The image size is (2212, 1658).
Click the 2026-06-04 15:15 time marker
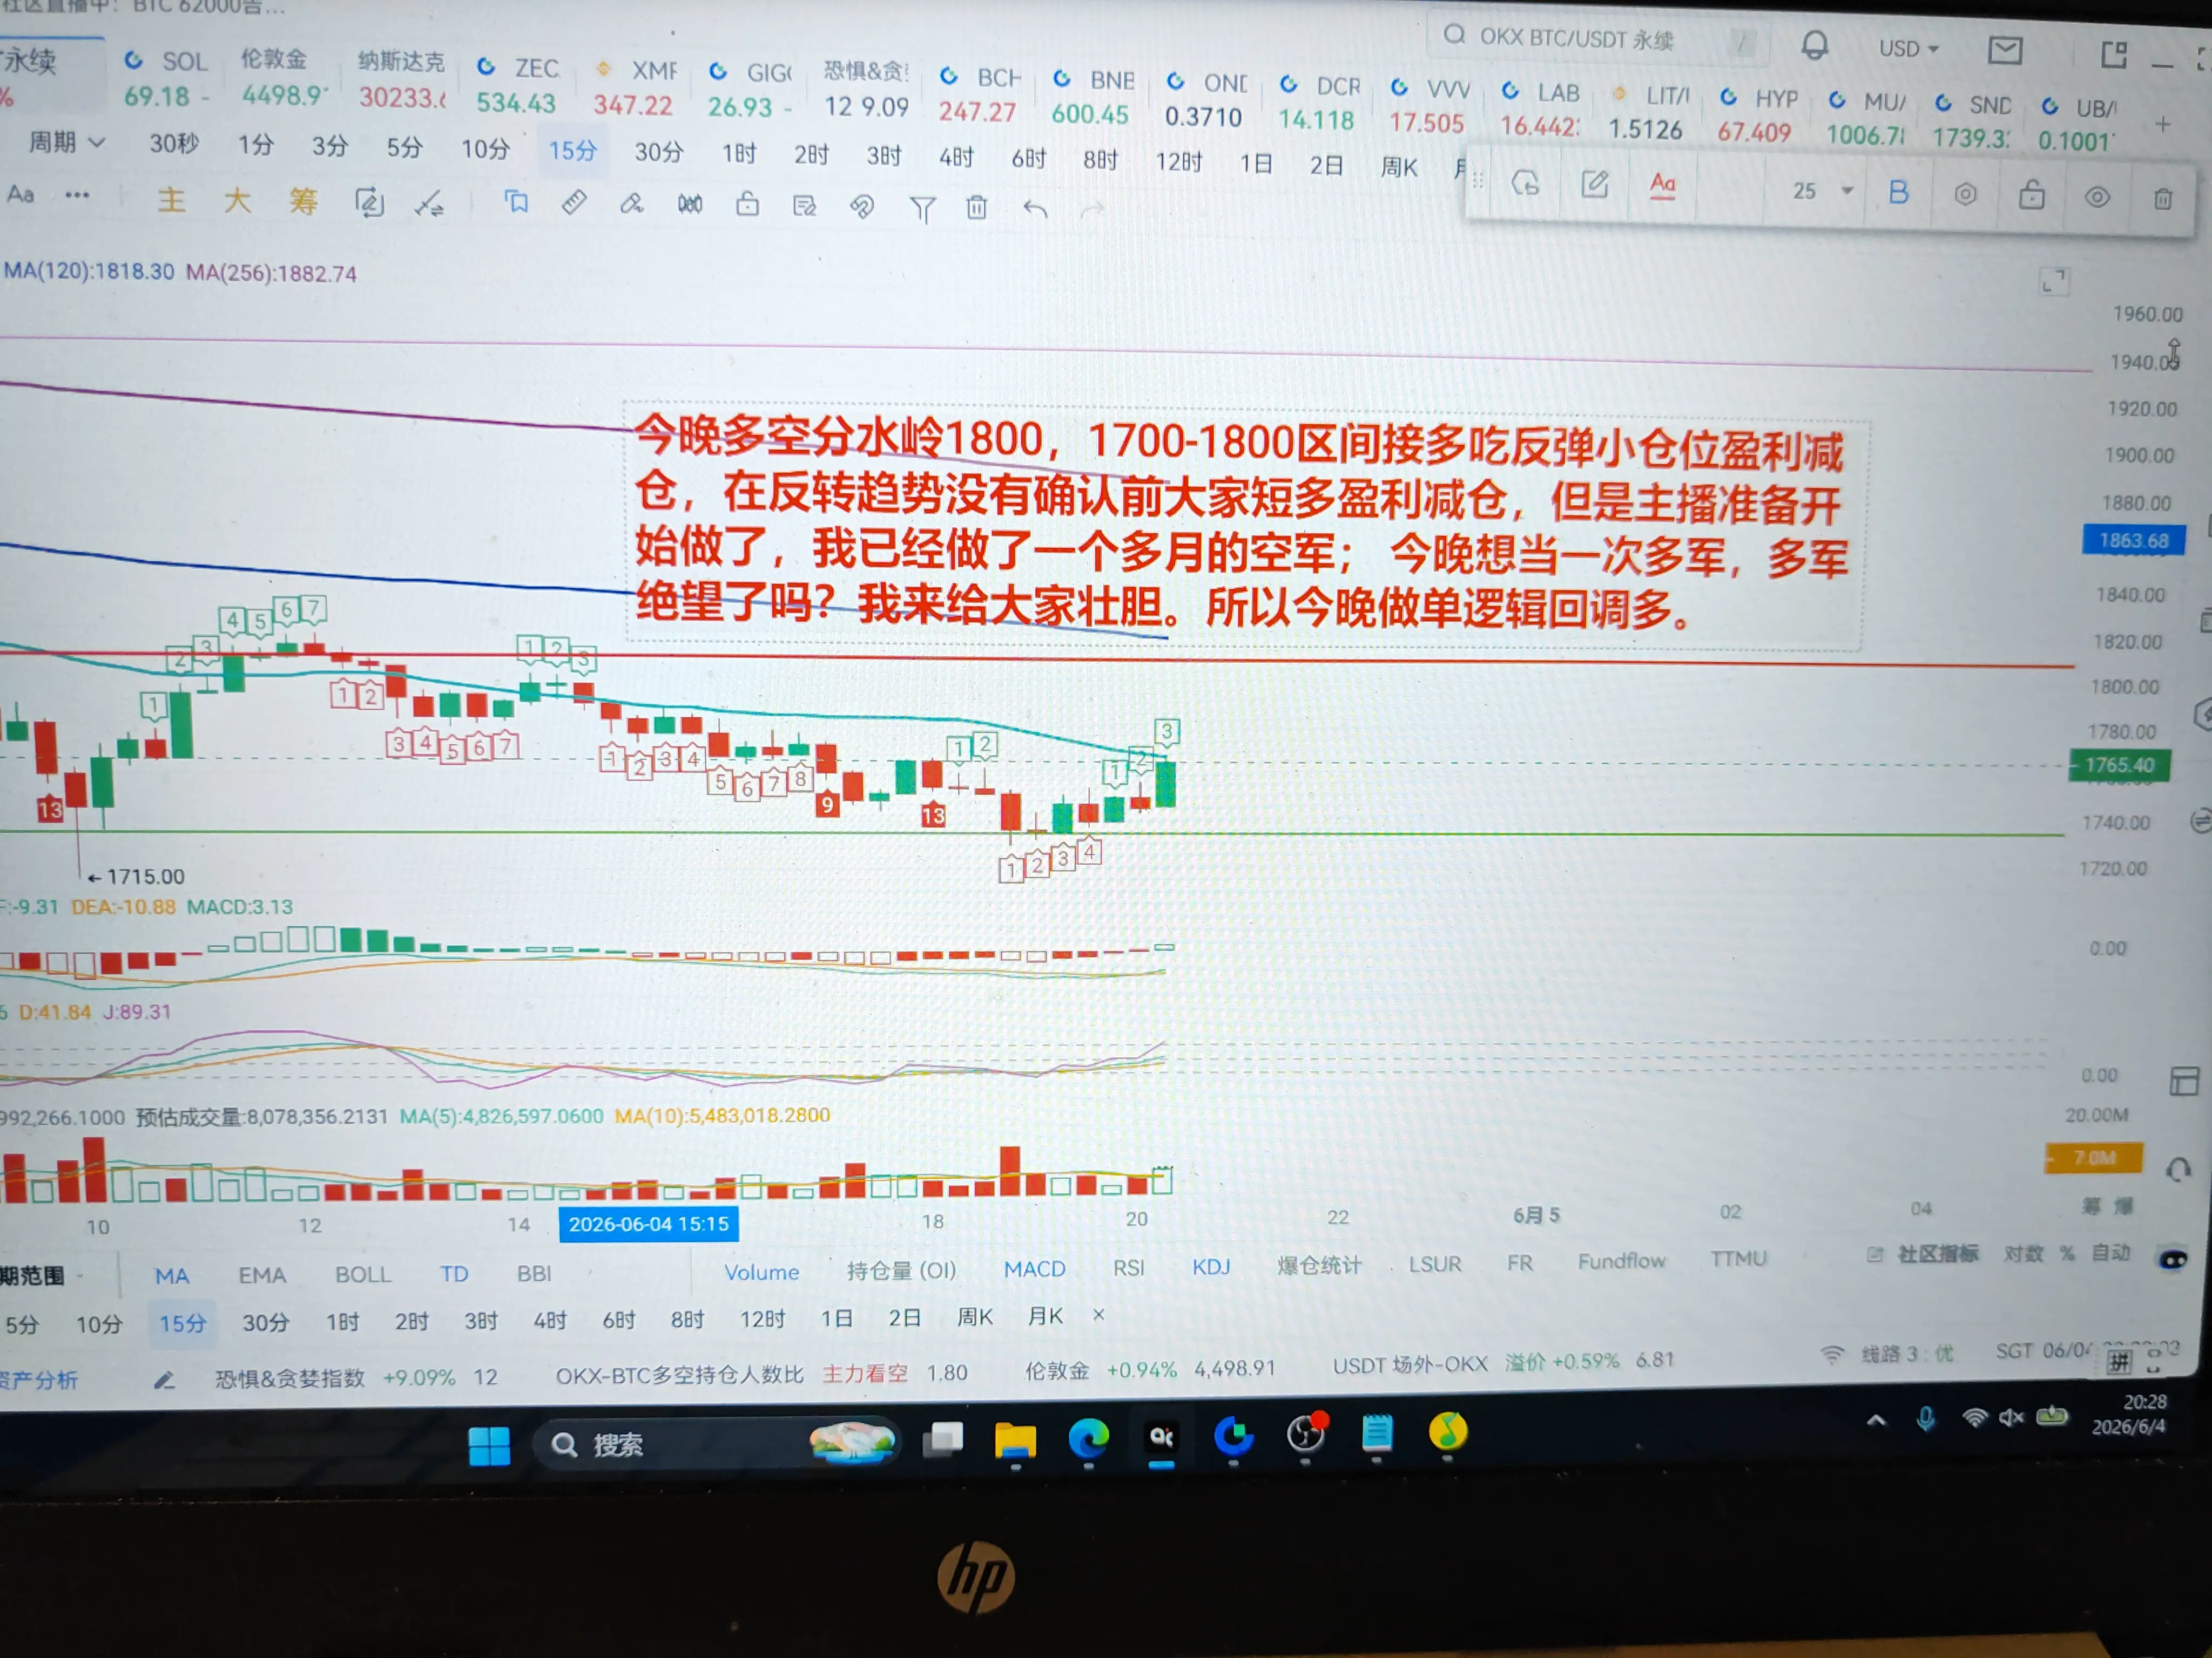click(648, 1224)
